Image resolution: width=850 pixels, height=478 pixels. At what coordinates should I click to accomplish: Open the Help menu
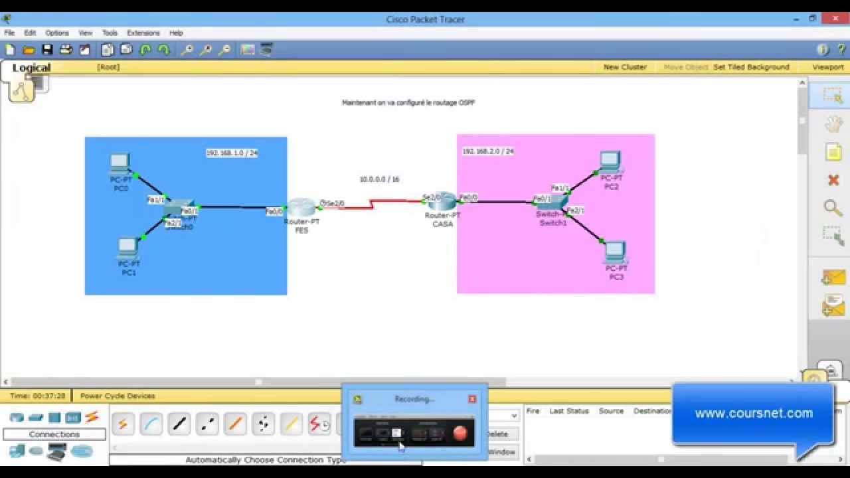[176, 33]
